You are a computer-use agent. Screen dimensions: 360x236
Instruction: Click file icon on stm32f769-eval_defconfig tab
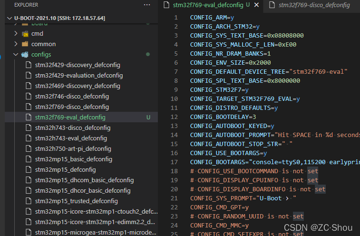(x=166, y=5)
